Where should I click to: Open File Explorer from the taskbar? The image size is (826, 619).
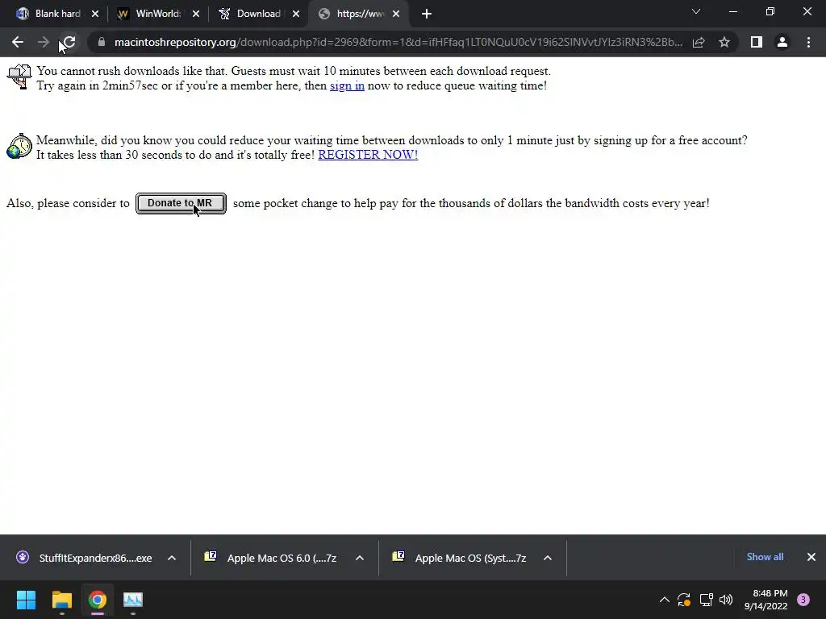[x=61, y=600]
